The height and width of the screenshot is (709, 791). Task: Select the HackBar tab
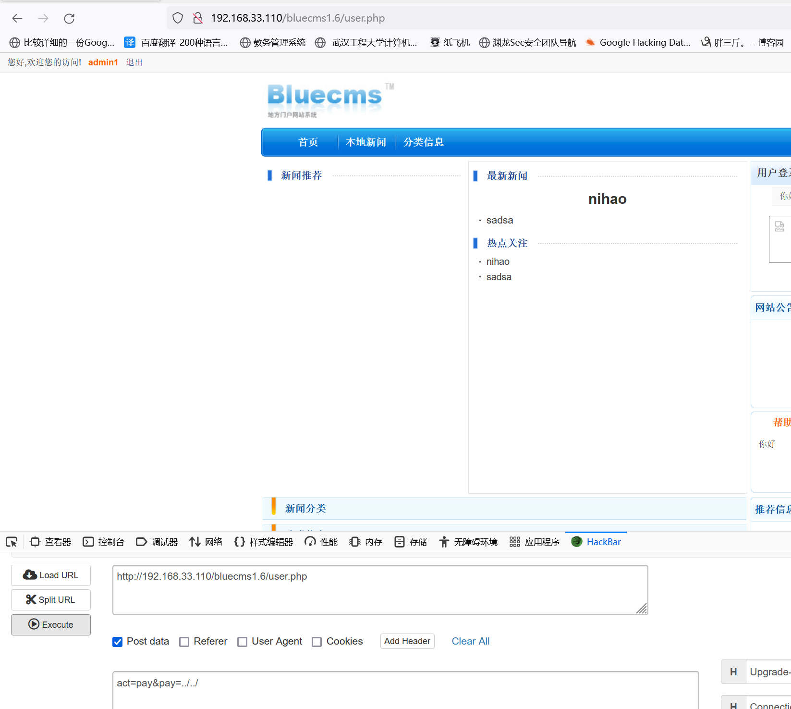tap(596, 542)
